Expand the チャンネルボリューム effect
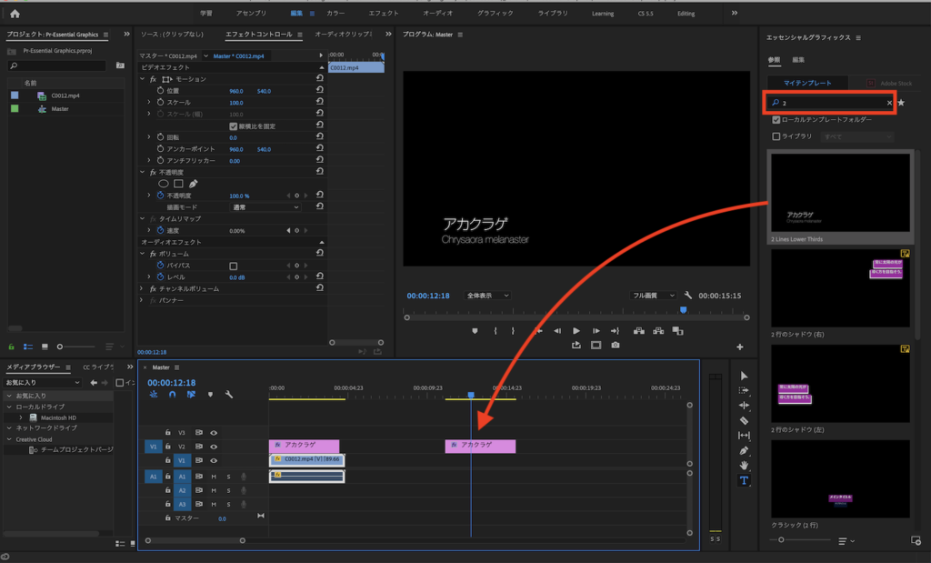 click(142, 288)
